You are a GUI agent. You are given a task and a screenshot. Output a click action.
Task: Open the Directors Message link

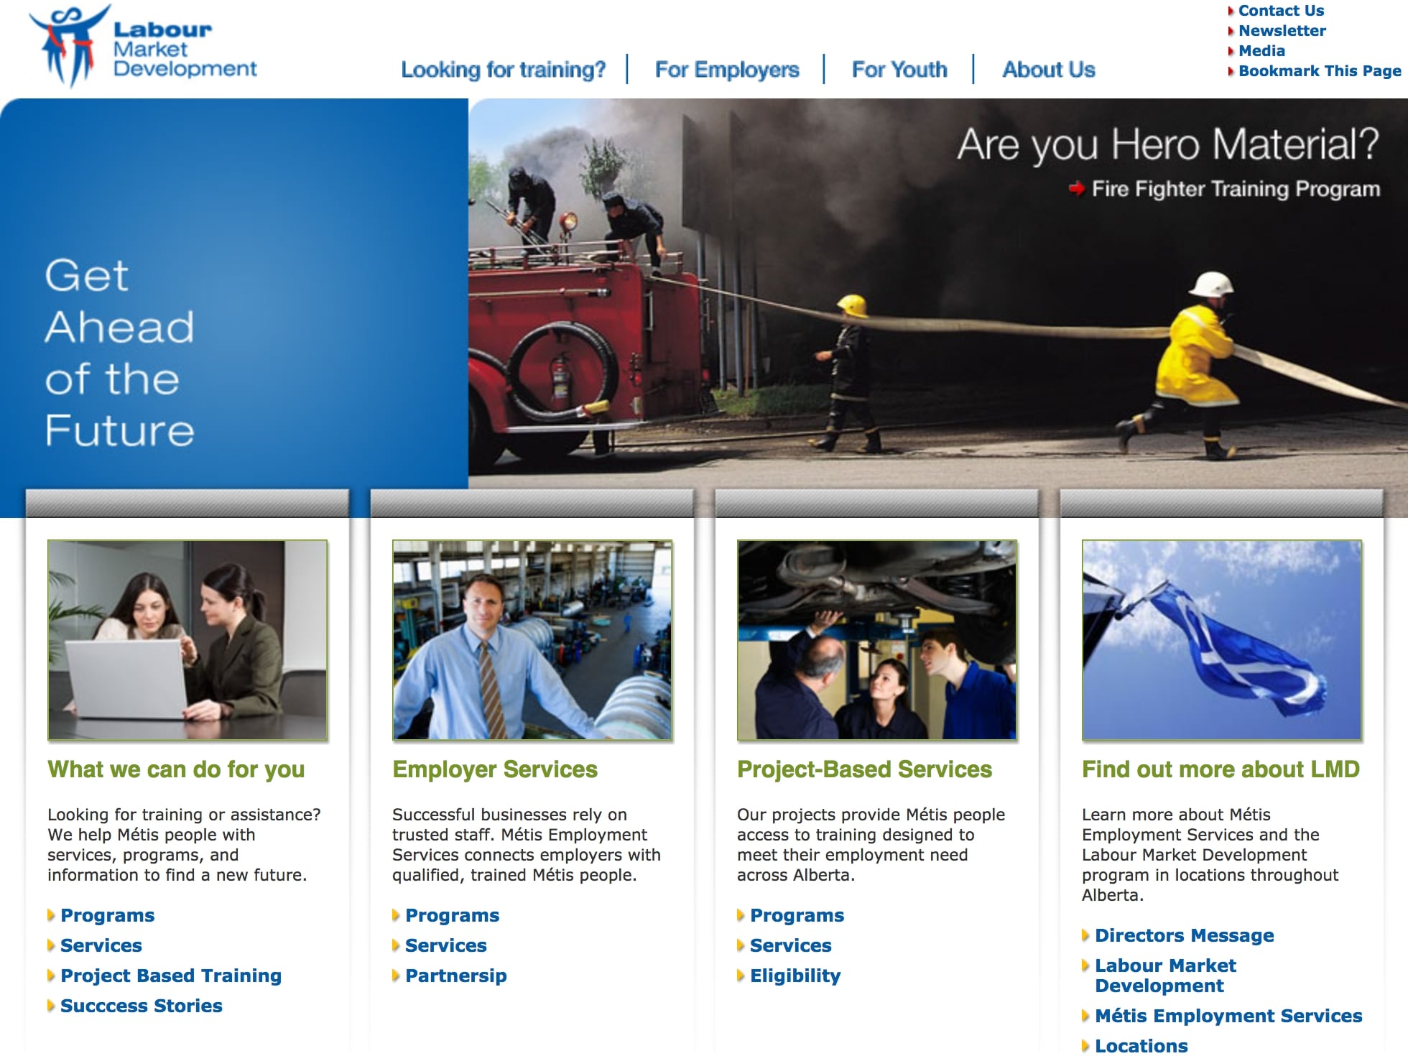click(1185, 935)
